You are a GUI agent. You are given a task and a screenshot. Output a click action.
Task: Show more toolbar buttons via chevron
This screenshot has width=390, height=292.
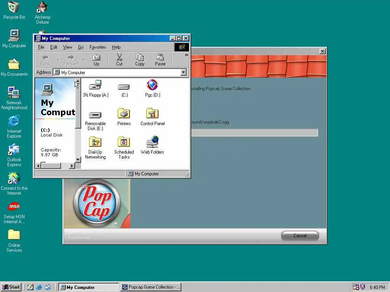coord(186,55)
